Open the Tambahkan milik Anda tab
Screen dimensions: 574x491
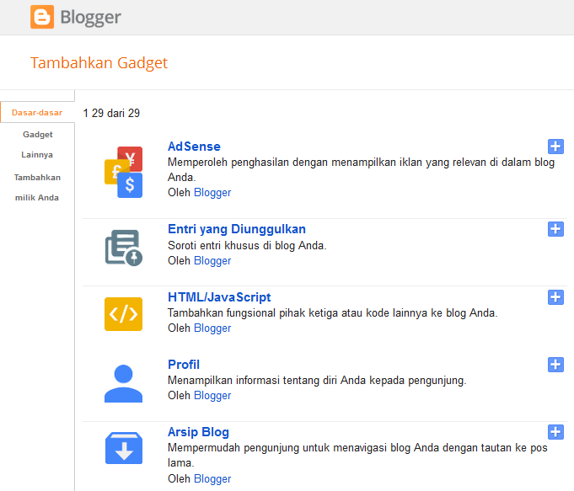[37, 187]
